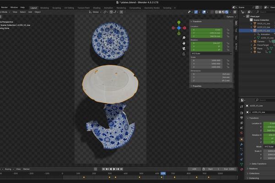Toggle viewport overlays button
The image size is (275, 183).
[204, 12]
